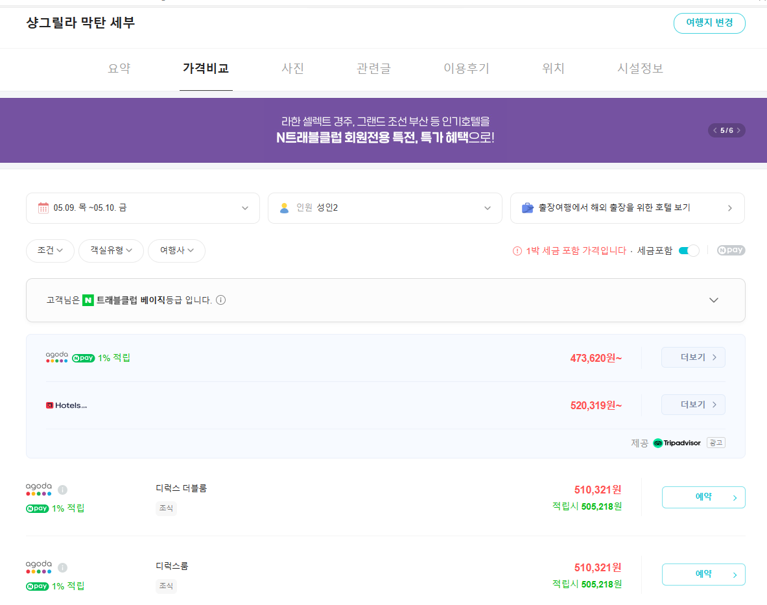Click the 여행지 변경 button
The height and width of the screenshot is (605, 767).
[x=709, y=23]
